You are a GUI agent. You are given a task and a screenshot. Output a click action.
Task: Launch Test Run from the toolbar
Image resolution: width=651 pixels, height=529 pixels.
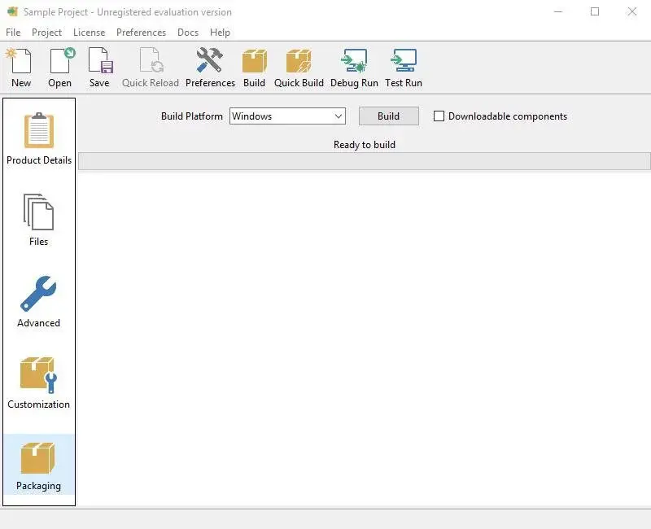404,68
